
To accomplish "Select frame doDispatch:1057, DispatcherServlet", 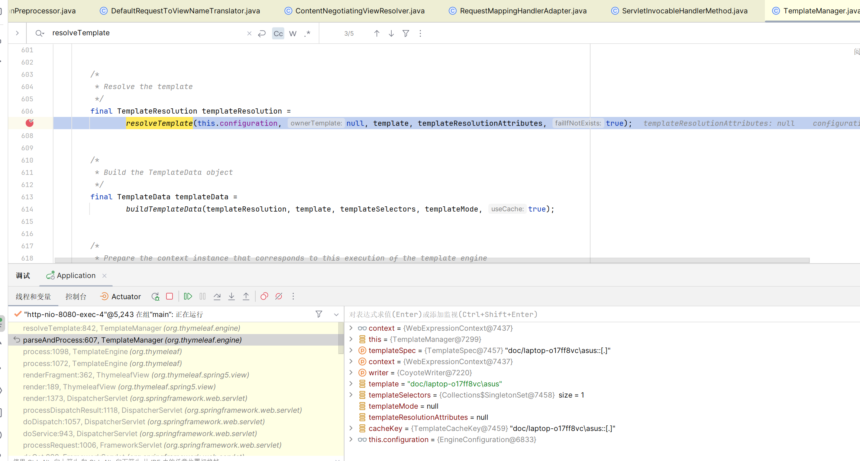I will [174, 422].
